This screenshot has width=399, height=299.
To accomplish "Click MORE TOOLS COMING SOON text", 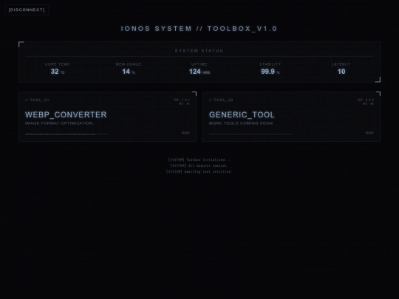I will tap(241, 123).
